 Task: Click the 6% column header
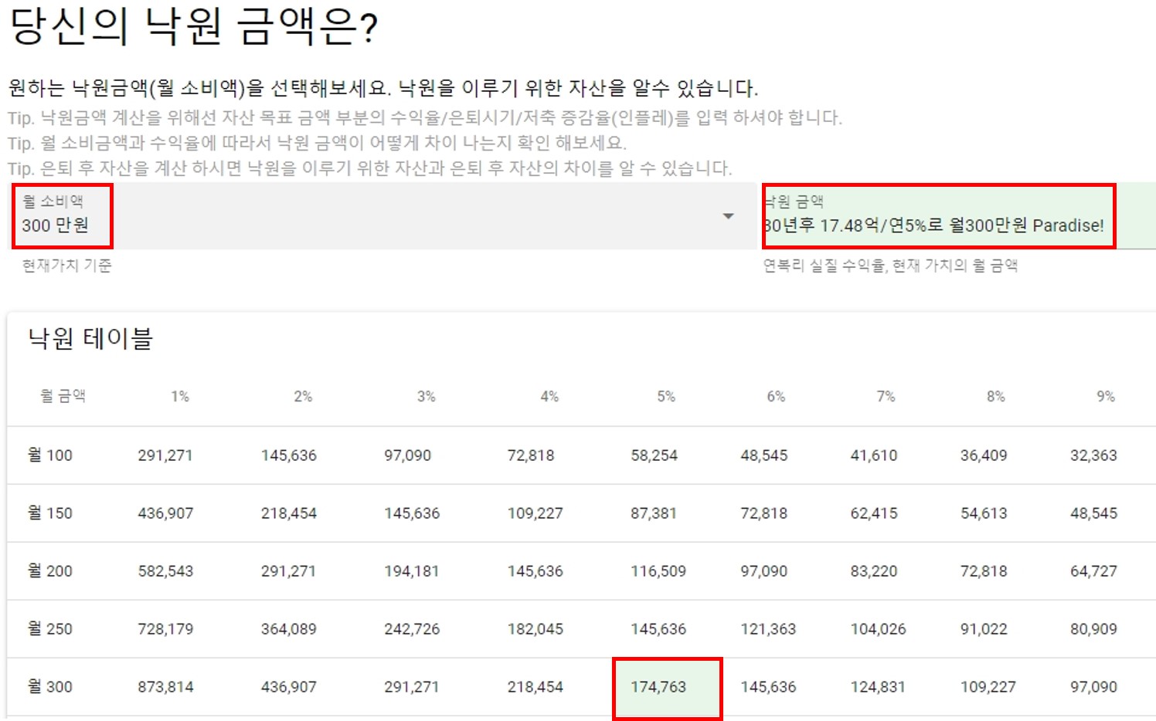click(x=776, y=396)
